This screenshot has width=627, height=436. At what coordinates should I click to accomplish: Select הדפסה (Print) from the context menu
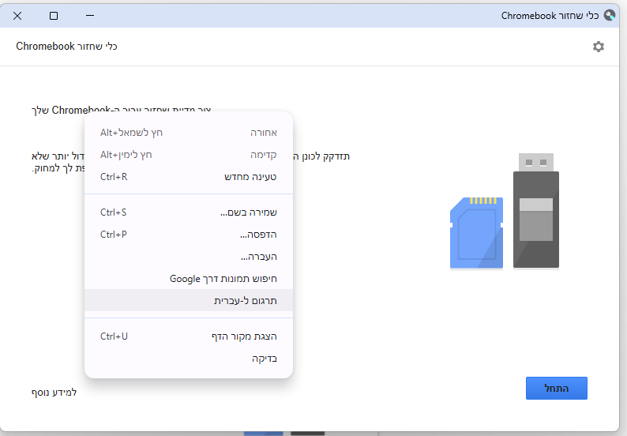[257, 235]
